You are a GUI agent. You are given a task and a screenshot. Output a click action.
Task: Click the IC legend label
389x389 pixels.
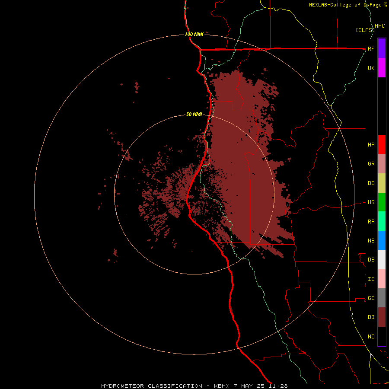371,279
